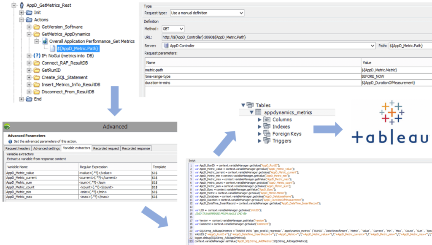Click the AppD Controller server icon
This screenshot has height=245, width=432.
[x=166, y=46]
